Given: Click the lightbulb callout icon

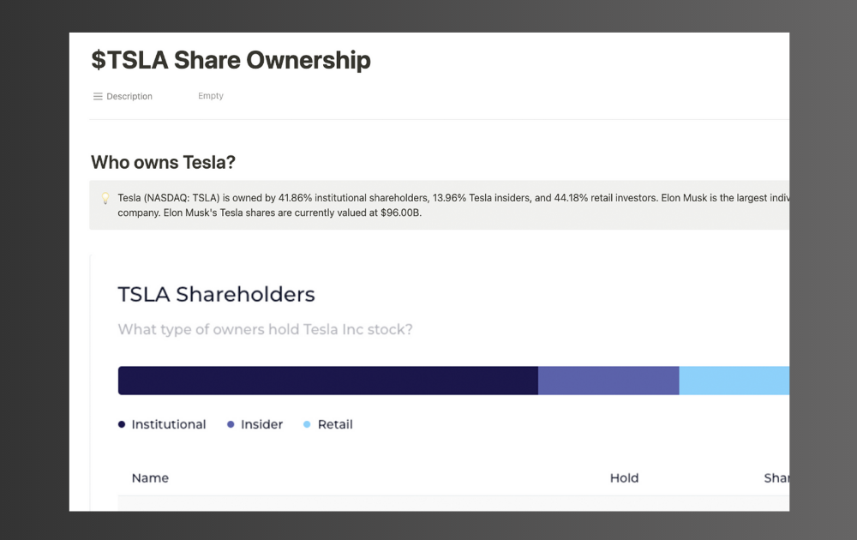Looking at the screenshot, I should point(105,198).
